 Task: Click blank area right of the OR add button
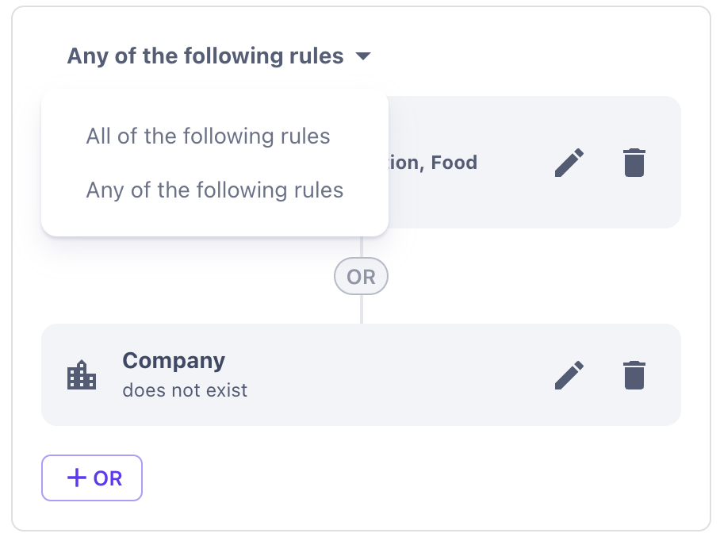coord(396,478)
